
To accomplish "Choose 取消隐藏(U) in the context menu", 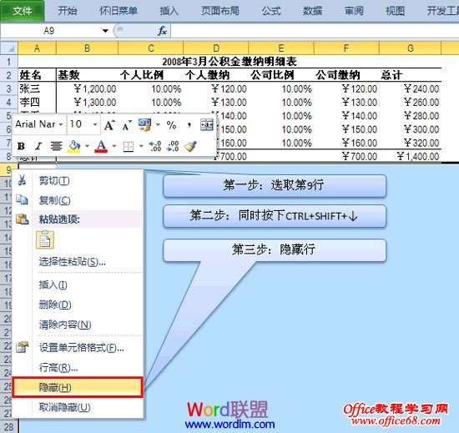I will pyautogui.click(x=78, y=407).
